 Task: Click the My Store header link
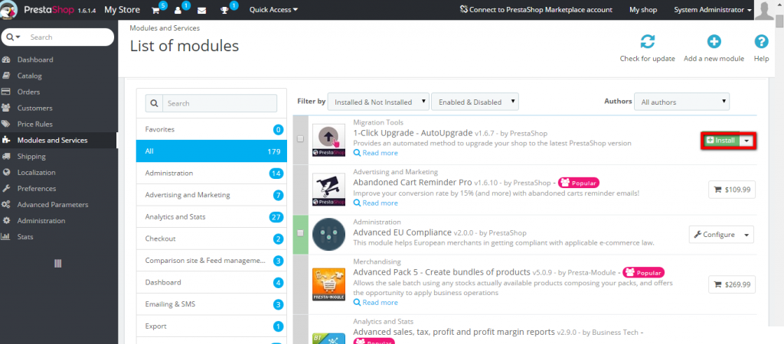(122, 9)
